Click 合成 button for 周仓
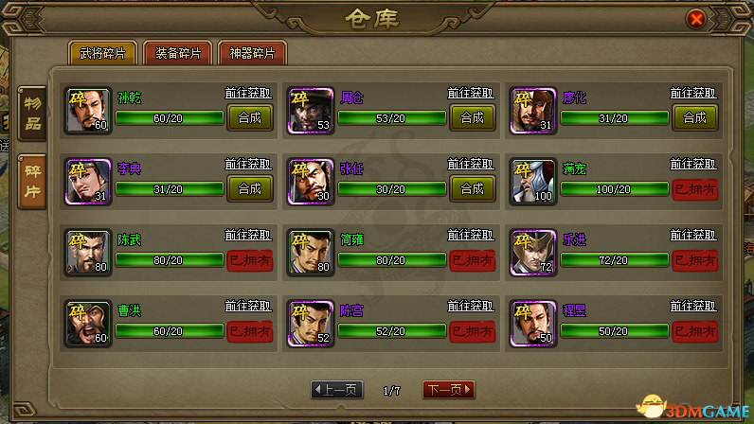This screenshot has height=424, width=754. [473, 117]
